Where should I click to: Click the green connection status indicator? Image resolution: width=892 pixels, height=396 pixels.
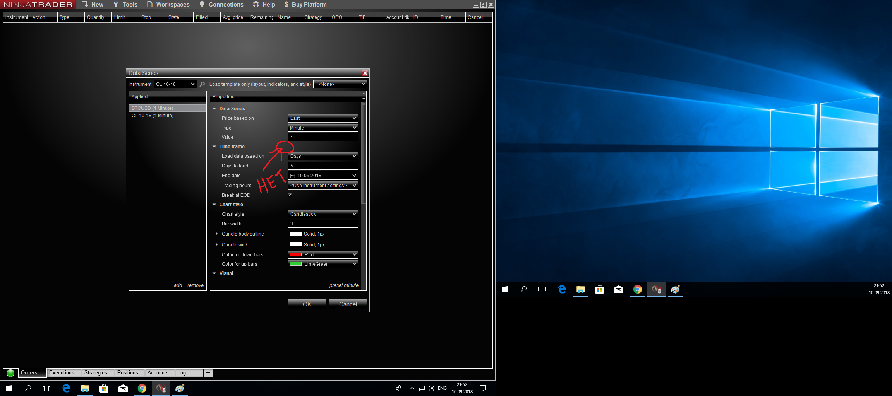pos(10,373)
